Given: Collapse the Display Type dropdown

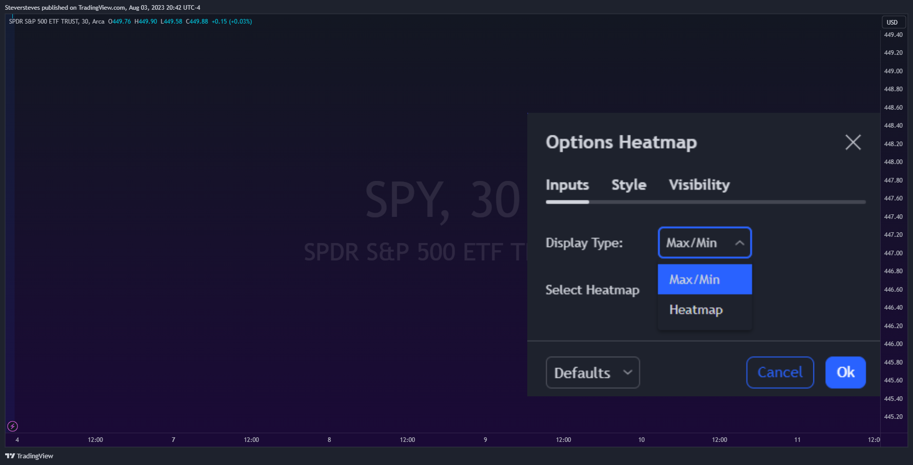Looking at the screenshot, I should [705, 242].
